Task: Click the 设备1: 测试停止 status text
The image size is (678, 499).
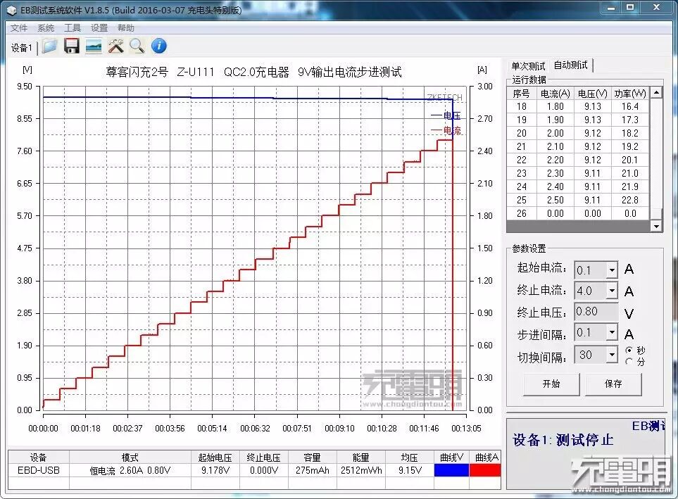Action: click(563, 440)
